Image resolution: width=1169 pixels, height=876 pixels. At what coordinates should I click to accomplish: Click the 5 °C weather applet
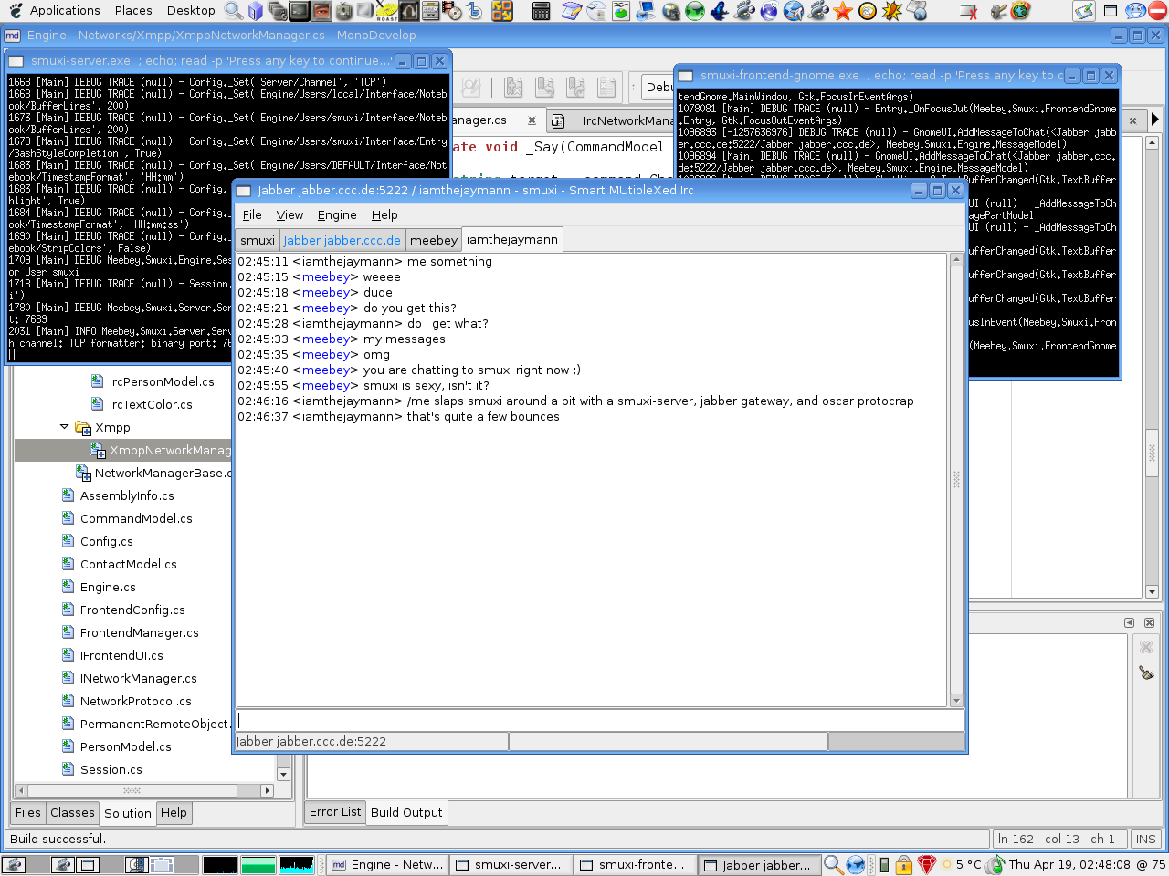coord(962,864)
